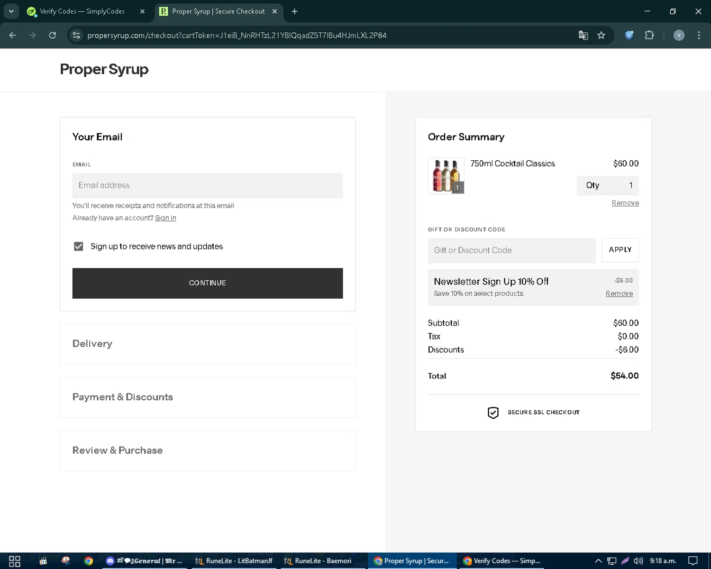Open the Bitwarden shield extension
Screen dimensions: 711x569
pos(629,35)
